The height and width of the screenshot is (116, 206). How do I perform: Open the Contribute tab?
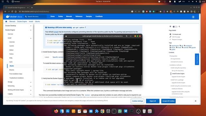pyautogui.click(x=99, y=16)
